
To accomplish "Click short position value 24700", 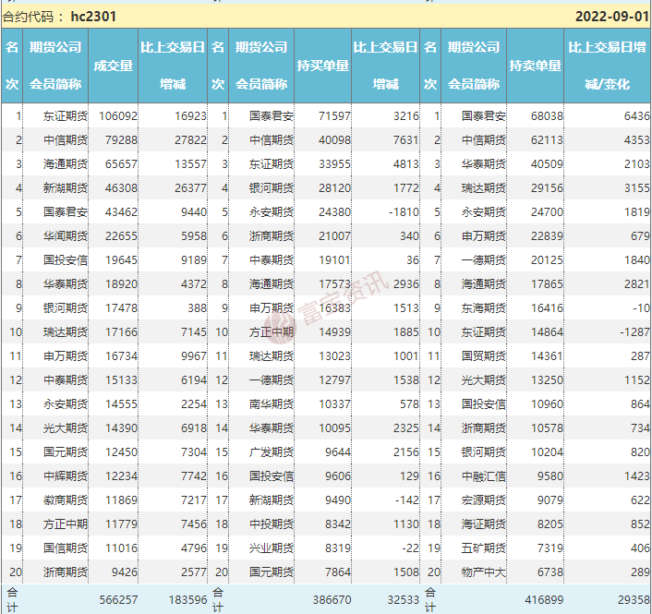I will tap(548, 212).
